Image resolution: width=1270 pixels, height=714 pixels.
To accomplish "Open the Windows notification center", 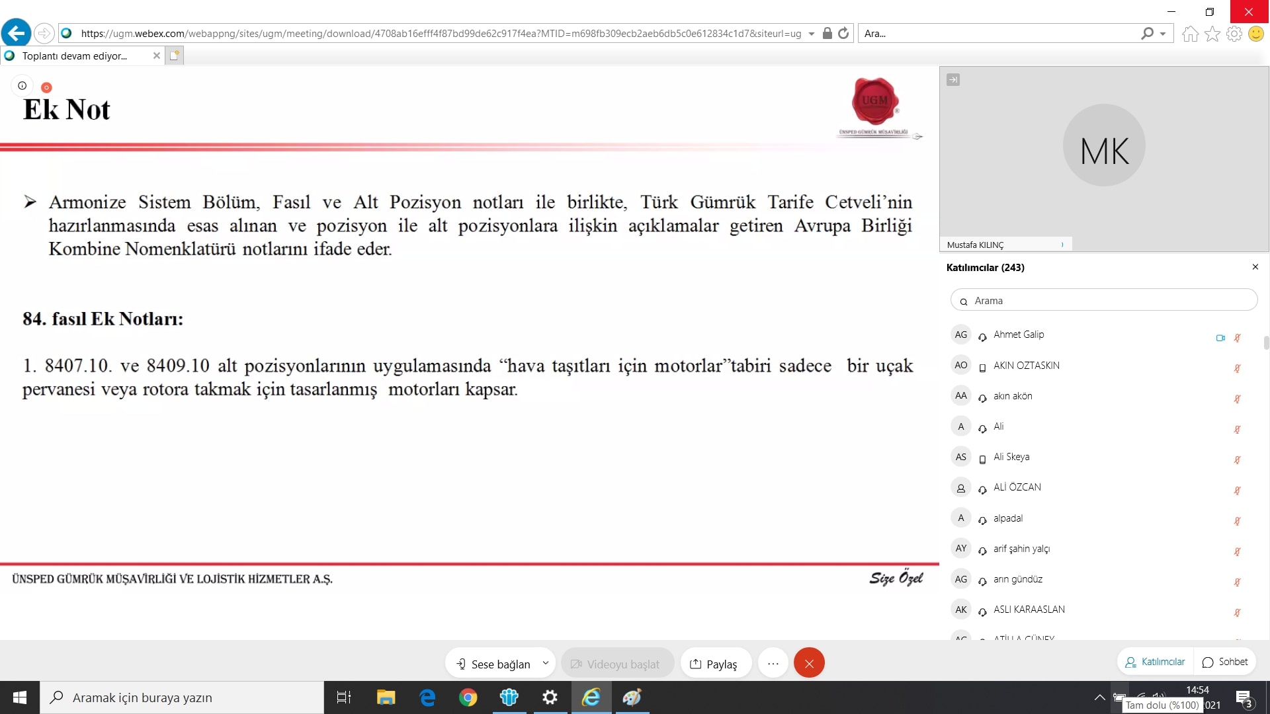I will [x=1244, y=698].
